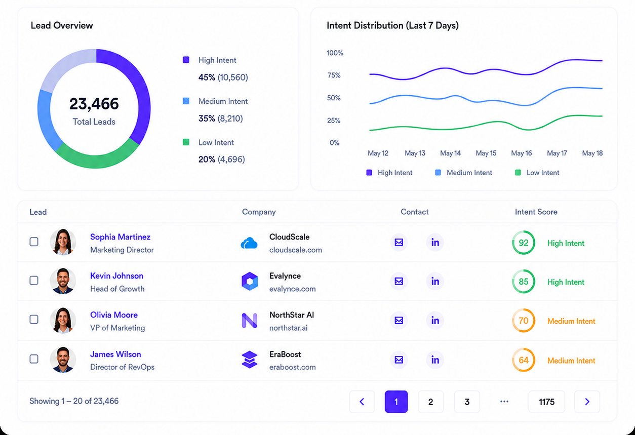Viewport: 635px width, 435px height.
Task: Email James Wilson via envelope icon
Action: 399,360
